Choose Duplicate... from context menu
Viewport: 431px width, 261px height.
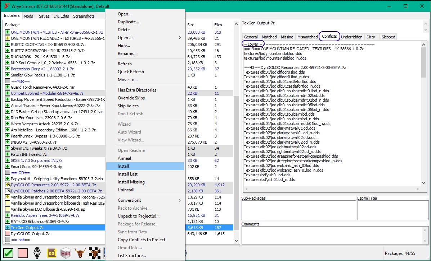[145, 22]
